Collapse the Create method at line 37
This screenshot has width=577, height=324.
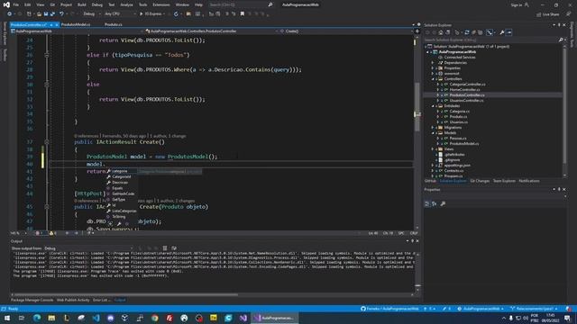[47, 142]
